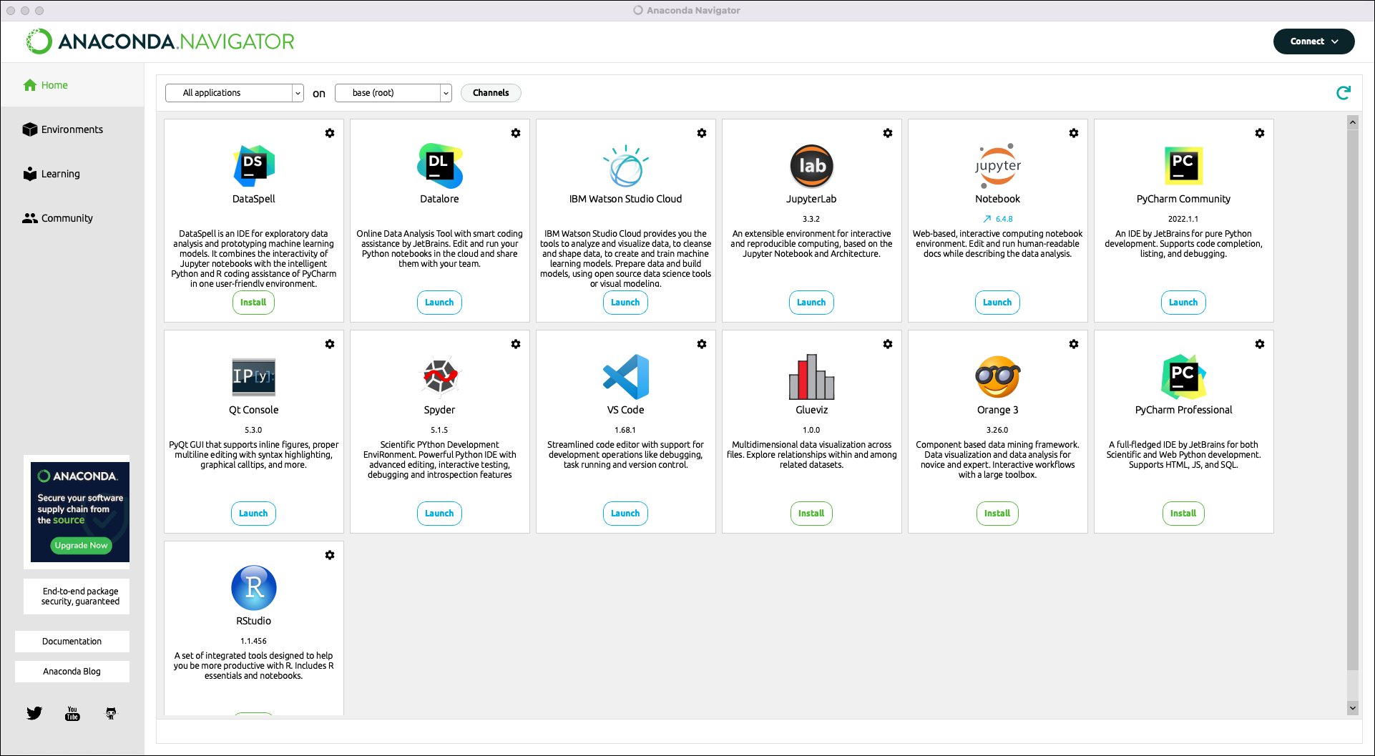The width and height of the screenshot is (1375, 756).
Task: Open gear options on PyCharm Community card
Action: (x=1260, y=133)
